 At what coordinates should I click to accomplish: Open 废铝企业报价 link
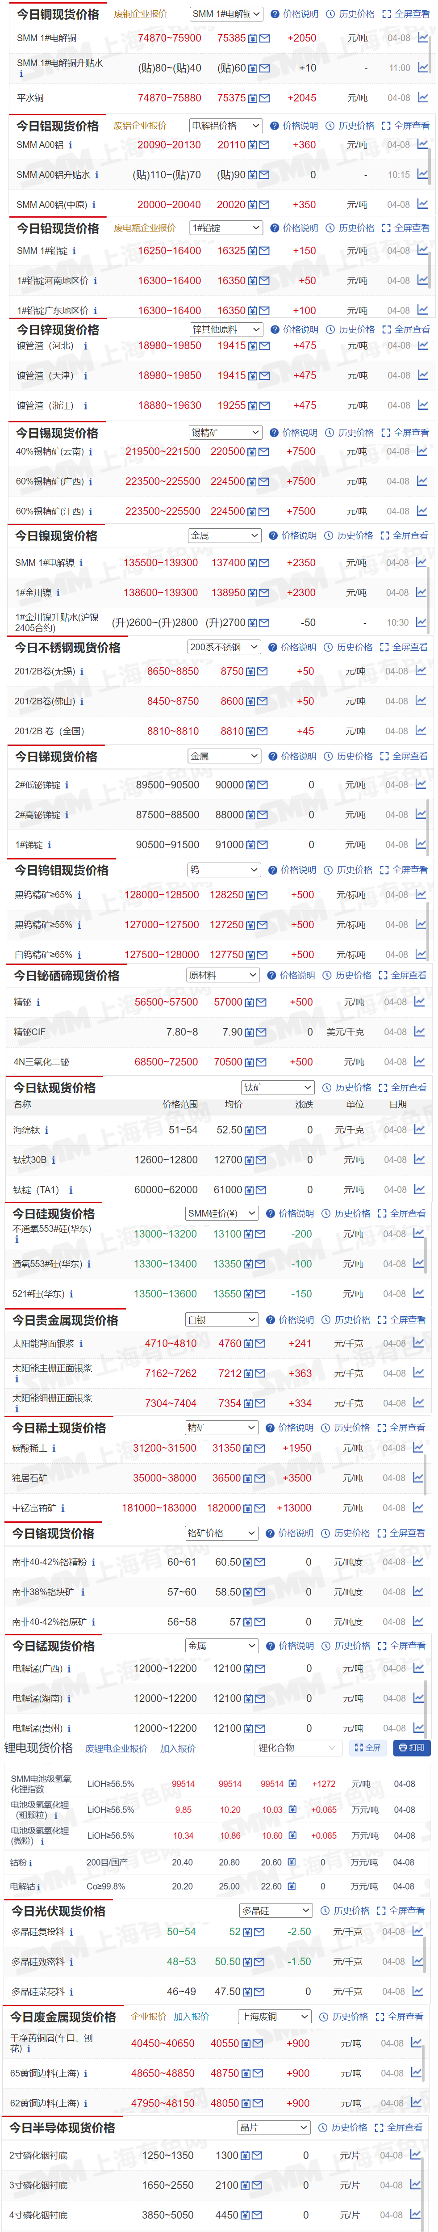pos(139,126)
